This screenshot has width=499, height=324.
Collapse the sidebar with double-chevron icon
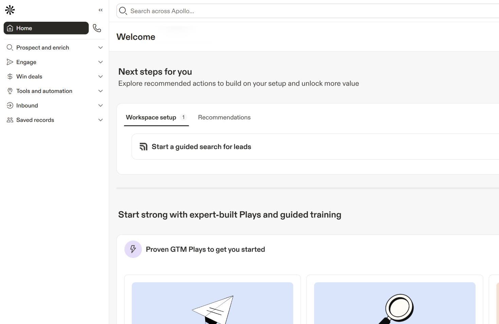click(101, 10)
